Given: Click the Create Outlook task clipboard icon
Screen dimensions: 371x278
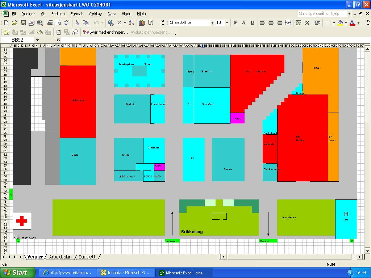Looking at the screenshot, I should click(59, 32).
